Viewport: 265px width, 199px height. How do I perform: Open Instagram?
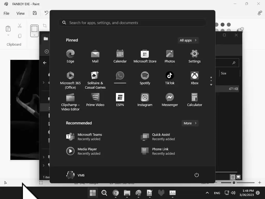click(x=145, y=100)
